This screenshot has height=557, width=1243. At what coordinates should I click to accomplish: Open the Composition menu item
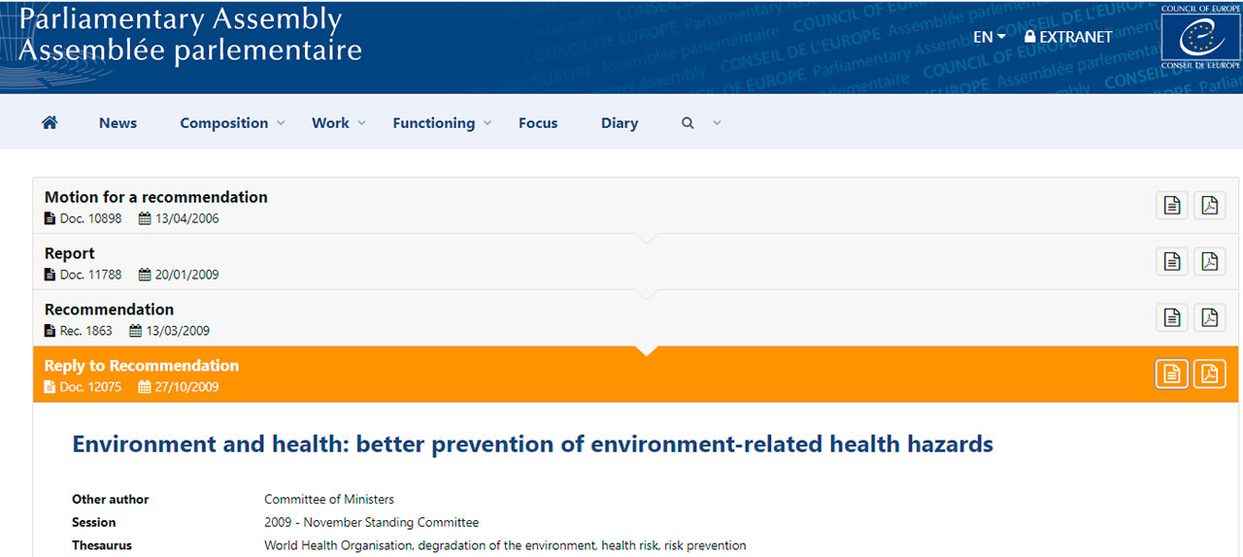224,123
